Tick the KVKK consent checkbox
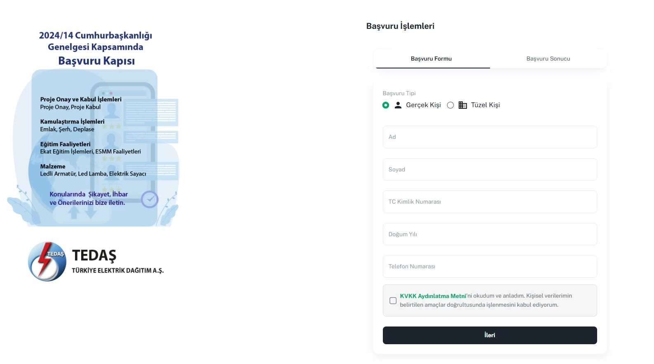654x364 pixels. tap(393, 301)
